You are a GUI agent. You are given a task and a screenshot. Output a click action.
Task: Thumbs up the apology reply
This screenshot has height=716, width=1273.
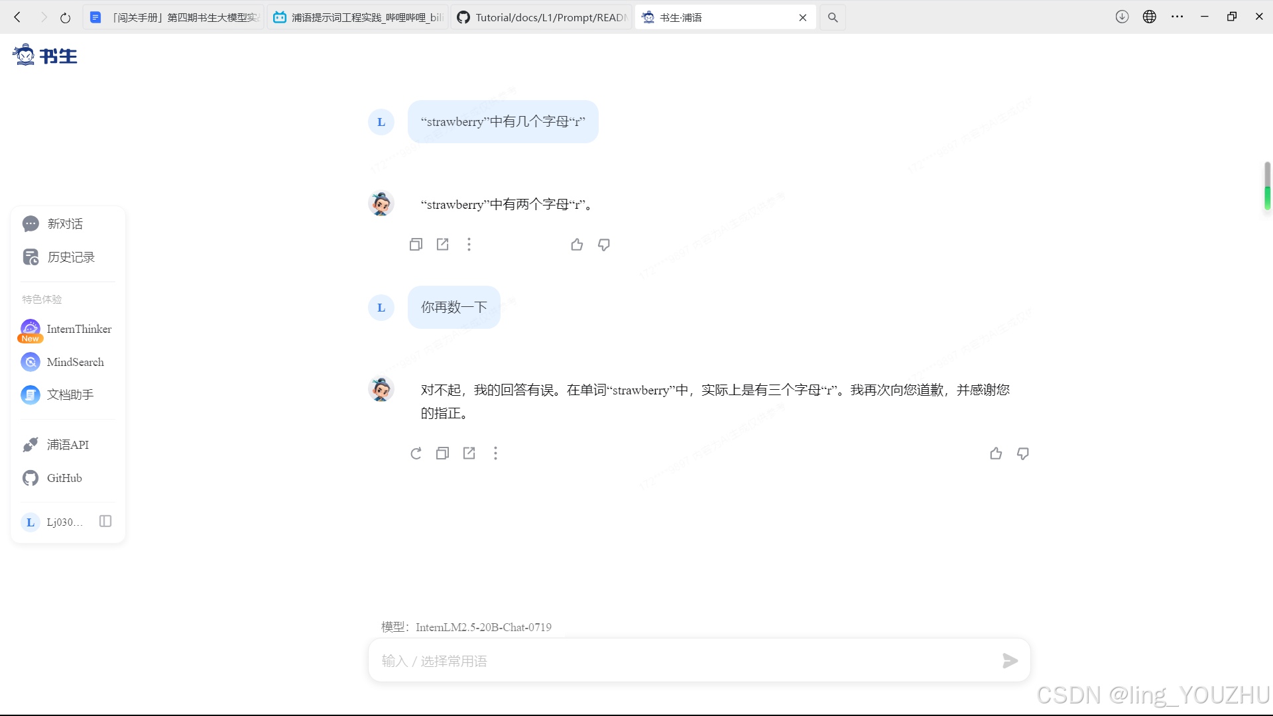996,453
